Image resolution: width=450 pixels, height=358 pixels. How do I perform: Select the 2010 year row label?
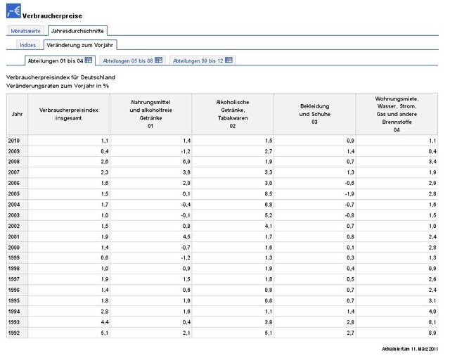[14, 141]
